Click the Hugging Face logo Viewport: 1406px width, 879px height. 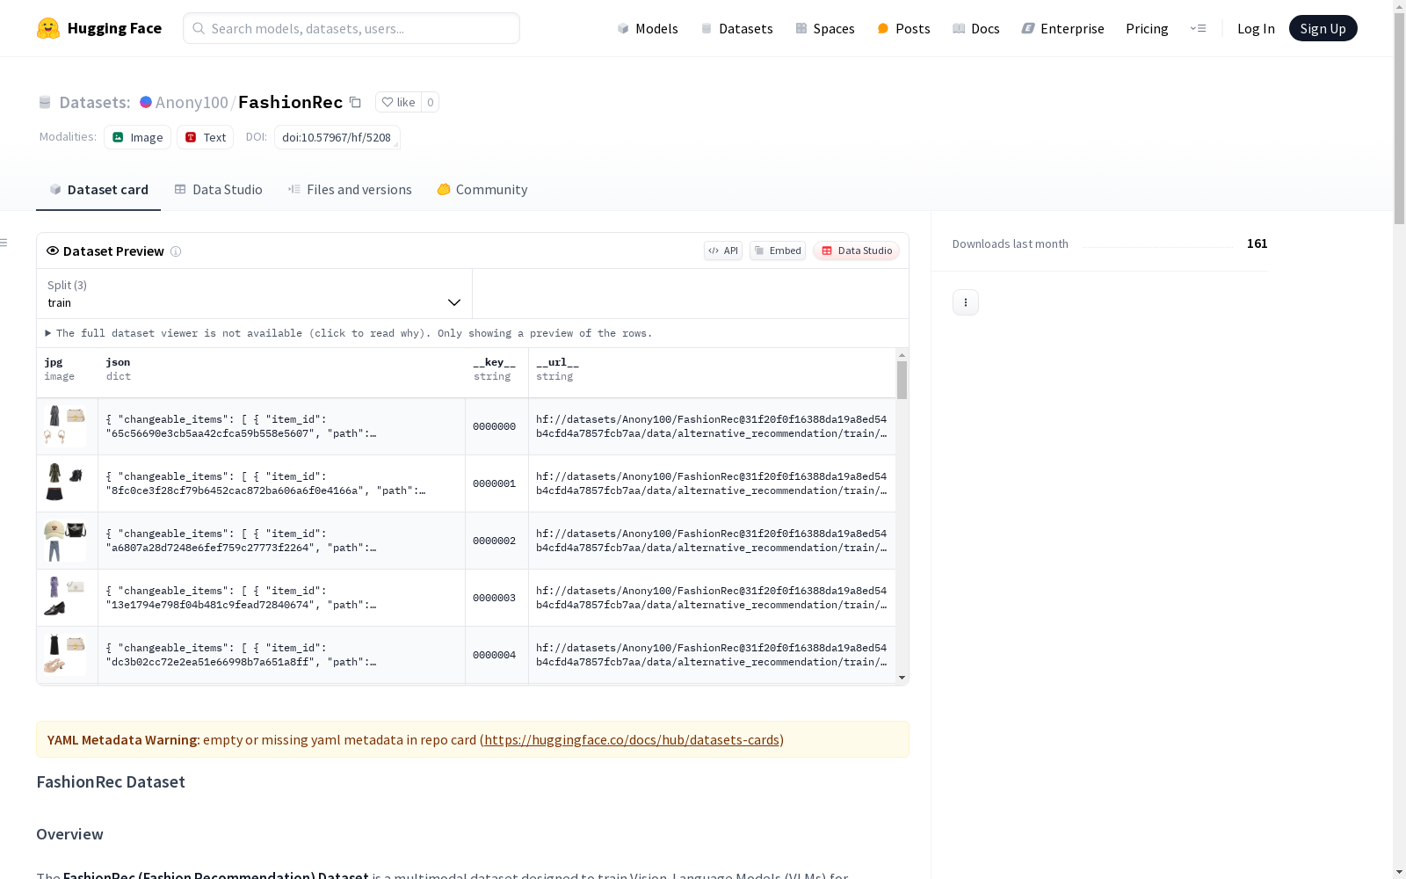pyautogui.click(x=99, y=28)
